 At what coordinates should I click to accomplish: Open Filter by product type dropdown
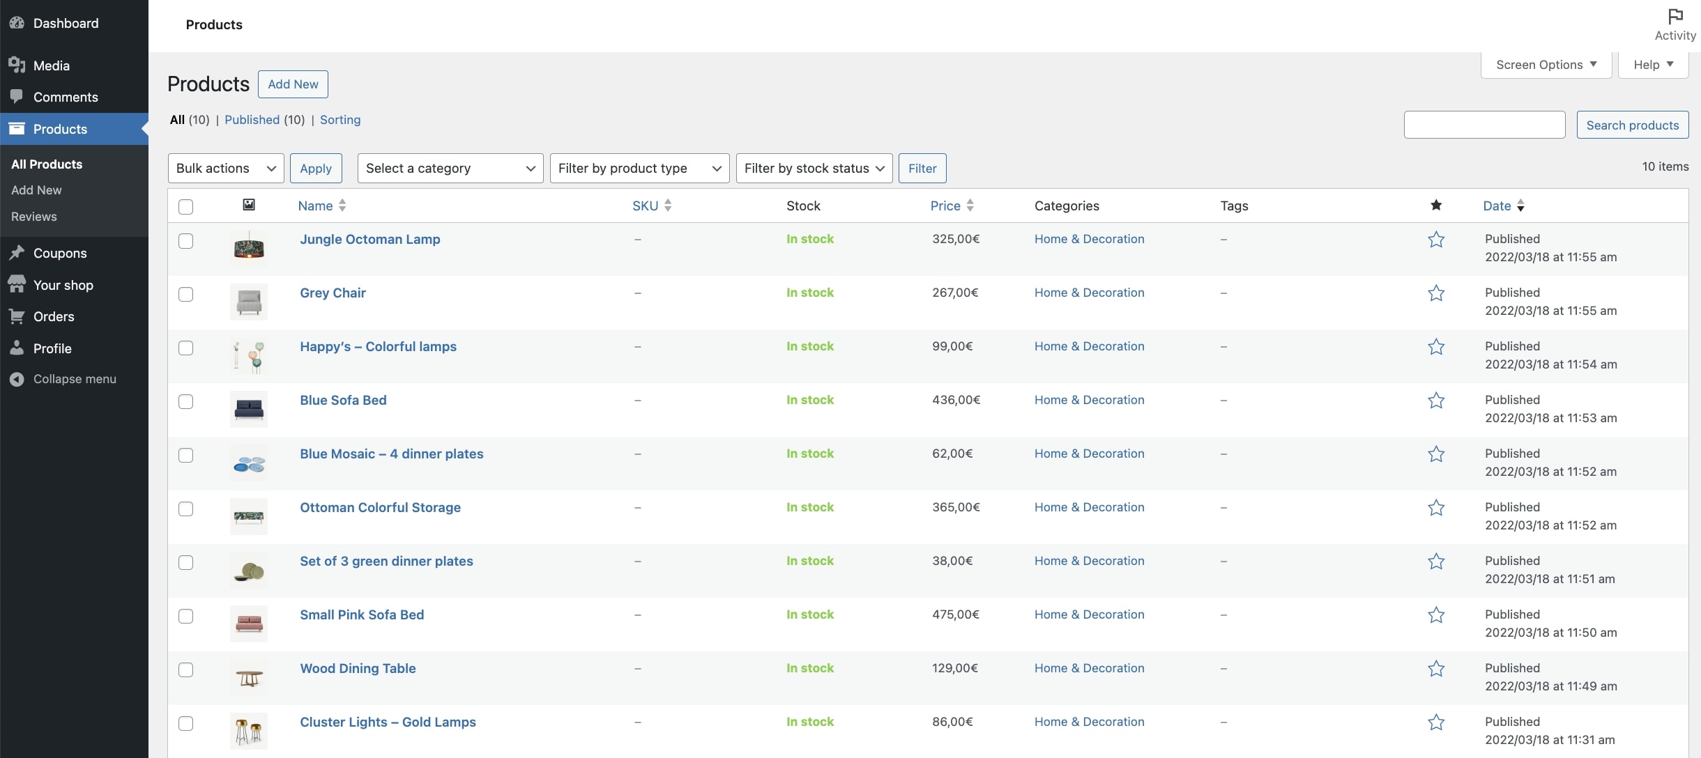tap(639, 169)
